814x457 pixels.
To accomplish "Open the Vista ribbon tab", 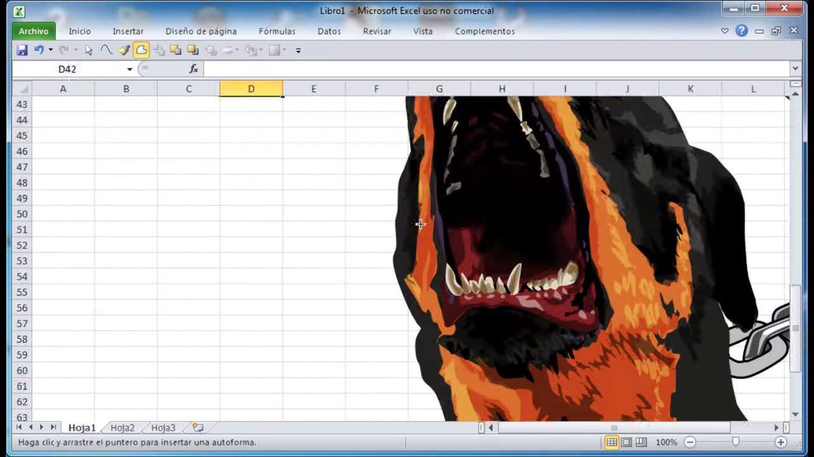I will pos(423,31).
